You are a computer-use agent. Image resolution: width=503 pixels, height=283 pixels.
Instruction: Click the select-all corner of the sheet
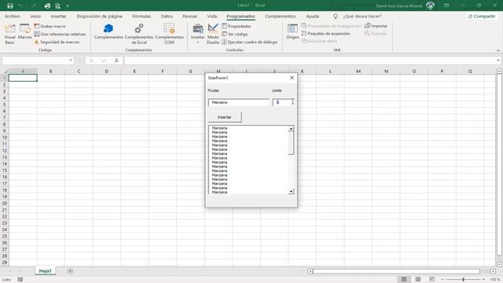coord(5,72)
